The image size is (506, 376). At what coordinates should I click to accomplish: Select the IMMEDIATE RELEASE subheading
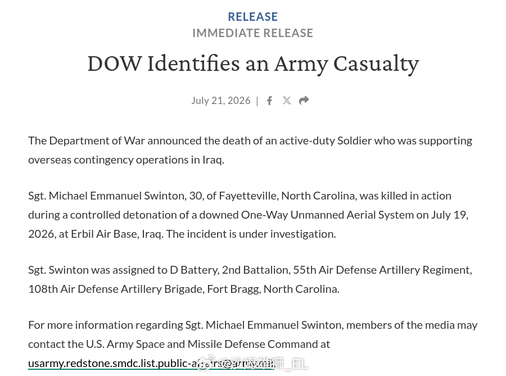[252, 33]
